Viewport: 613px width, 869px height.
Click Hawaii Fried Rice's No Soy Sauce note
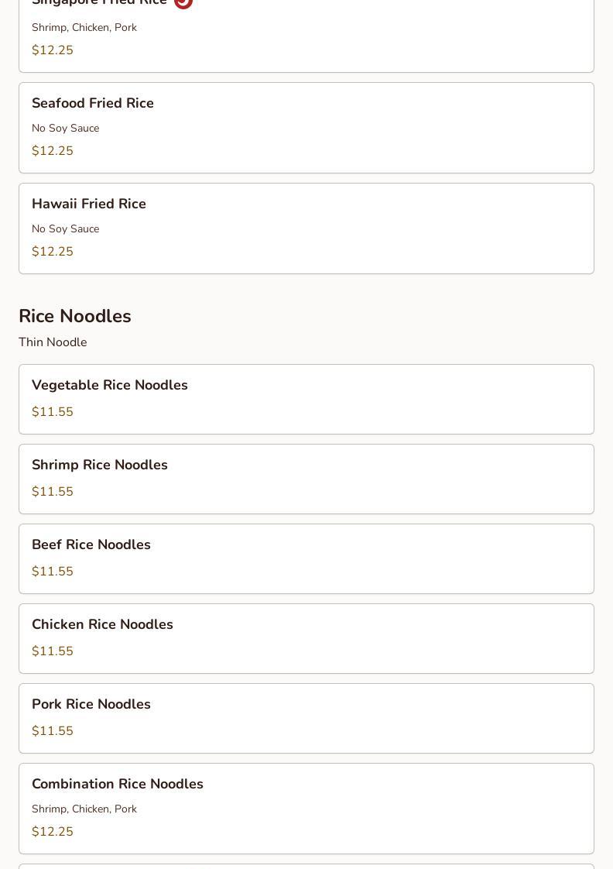(66, 228)
